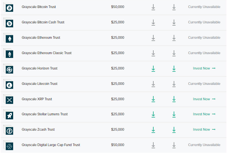Click Currently Unavailable for Litecoin Trust

[204, 84]
